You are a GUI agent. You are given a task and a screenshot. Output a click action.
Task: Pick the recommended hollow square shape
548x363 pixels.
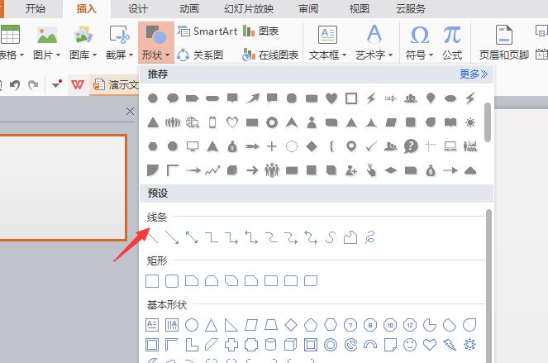[351, 98]
